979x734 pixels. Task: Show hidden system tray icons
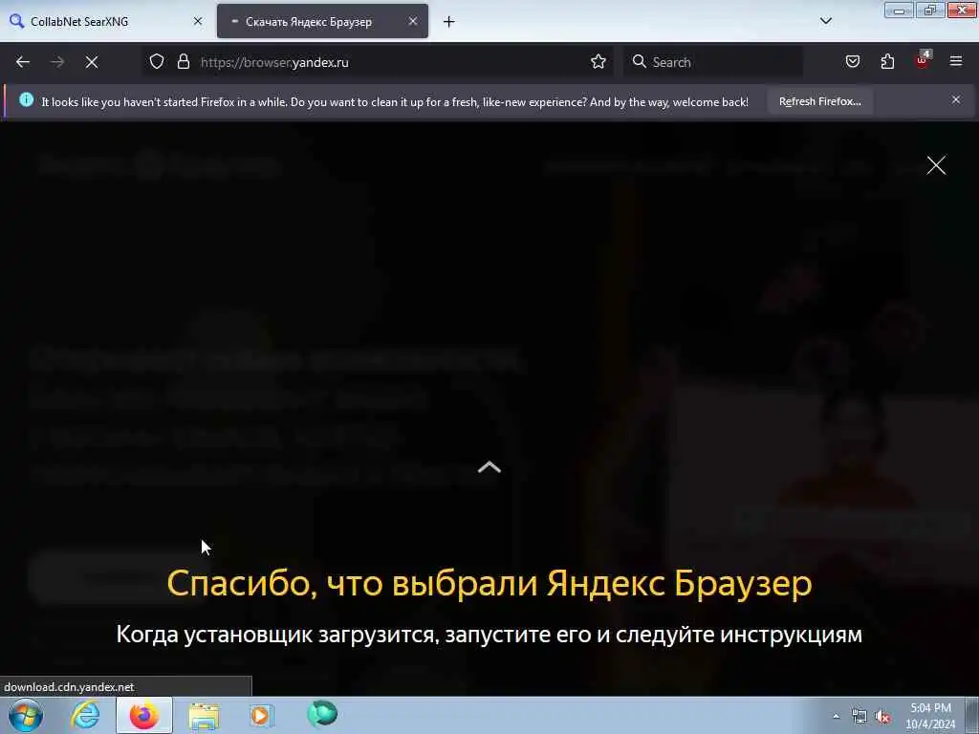coord(836,717)
